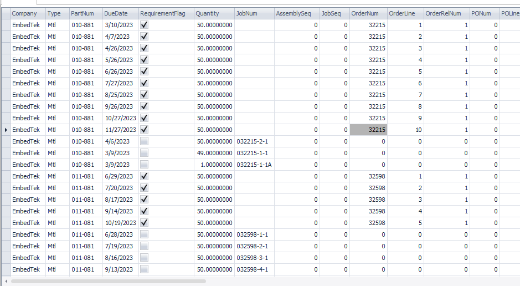Image resolution: width=520 pixels, height=286 pixels.
Task: Select OrderLine cell with value 10
Action: coord(405,130)
